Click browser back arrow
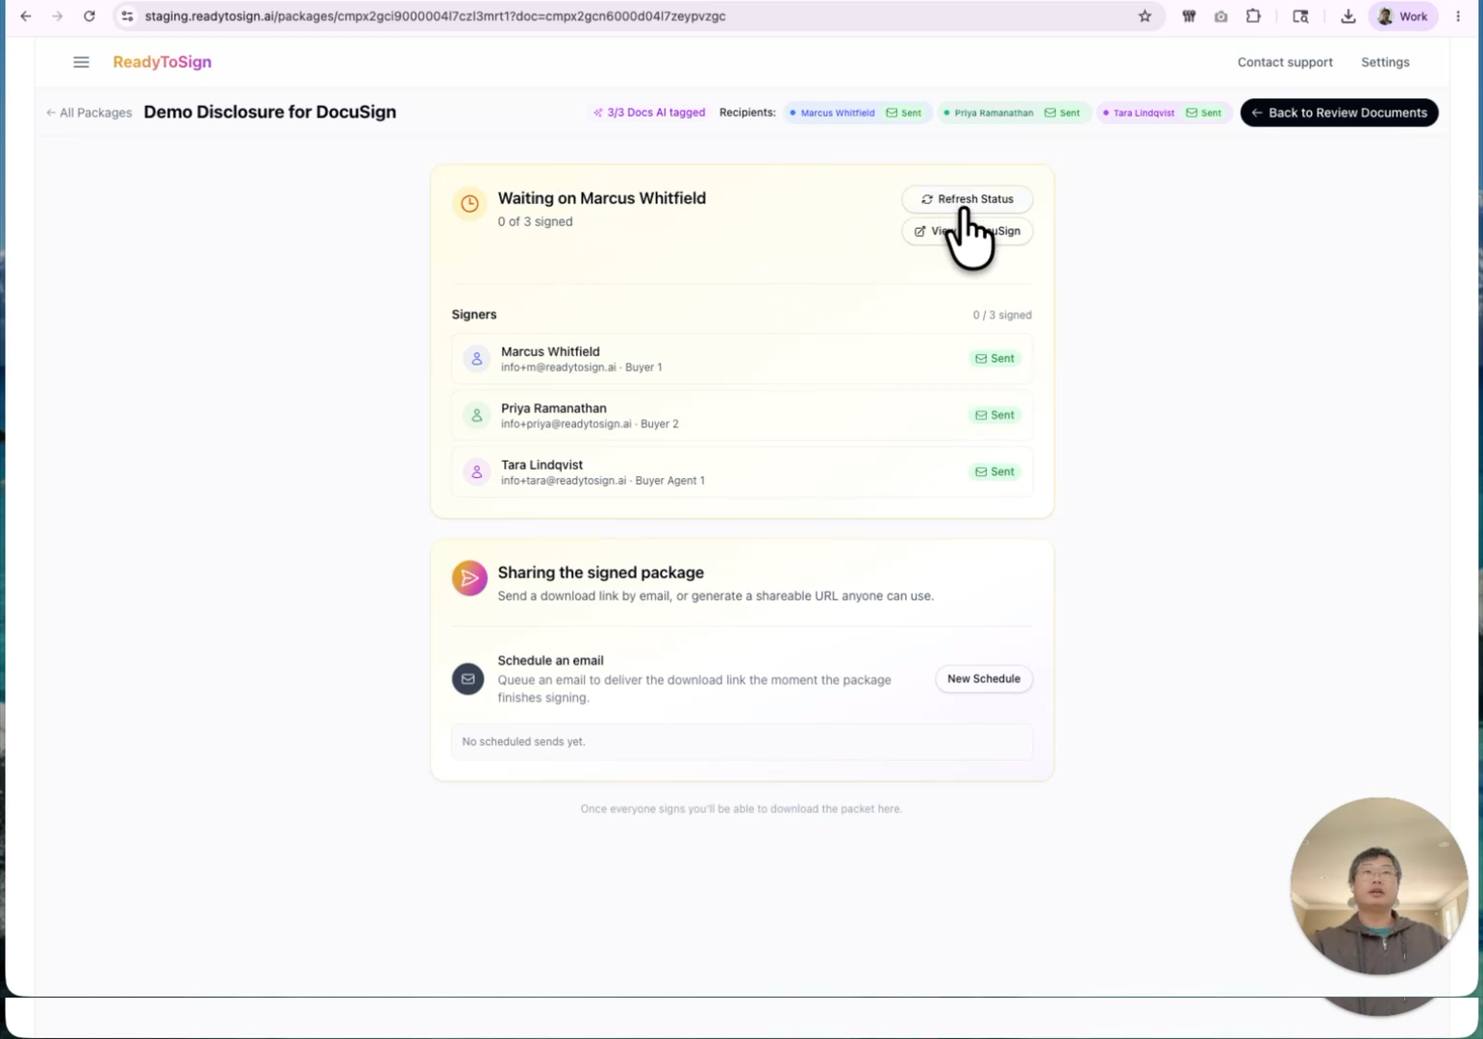The image size is (1483, 1039). 26,16
